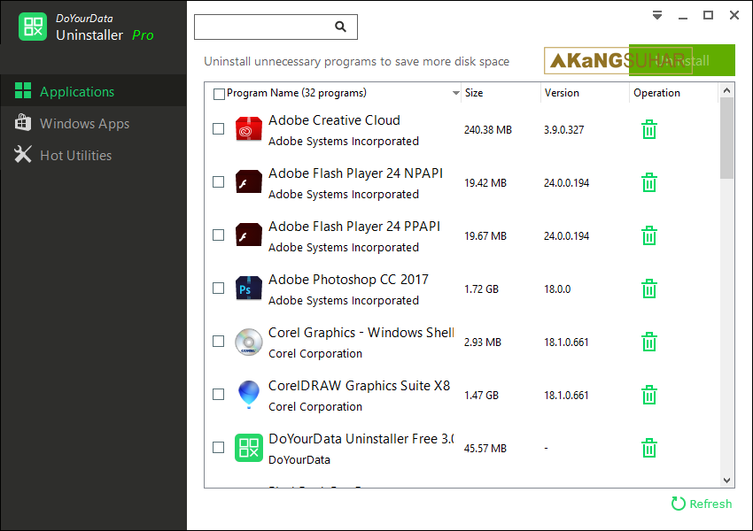Click the Refresh link text
The height and width of the screenshot is (531, 753).
pos(710,504)
